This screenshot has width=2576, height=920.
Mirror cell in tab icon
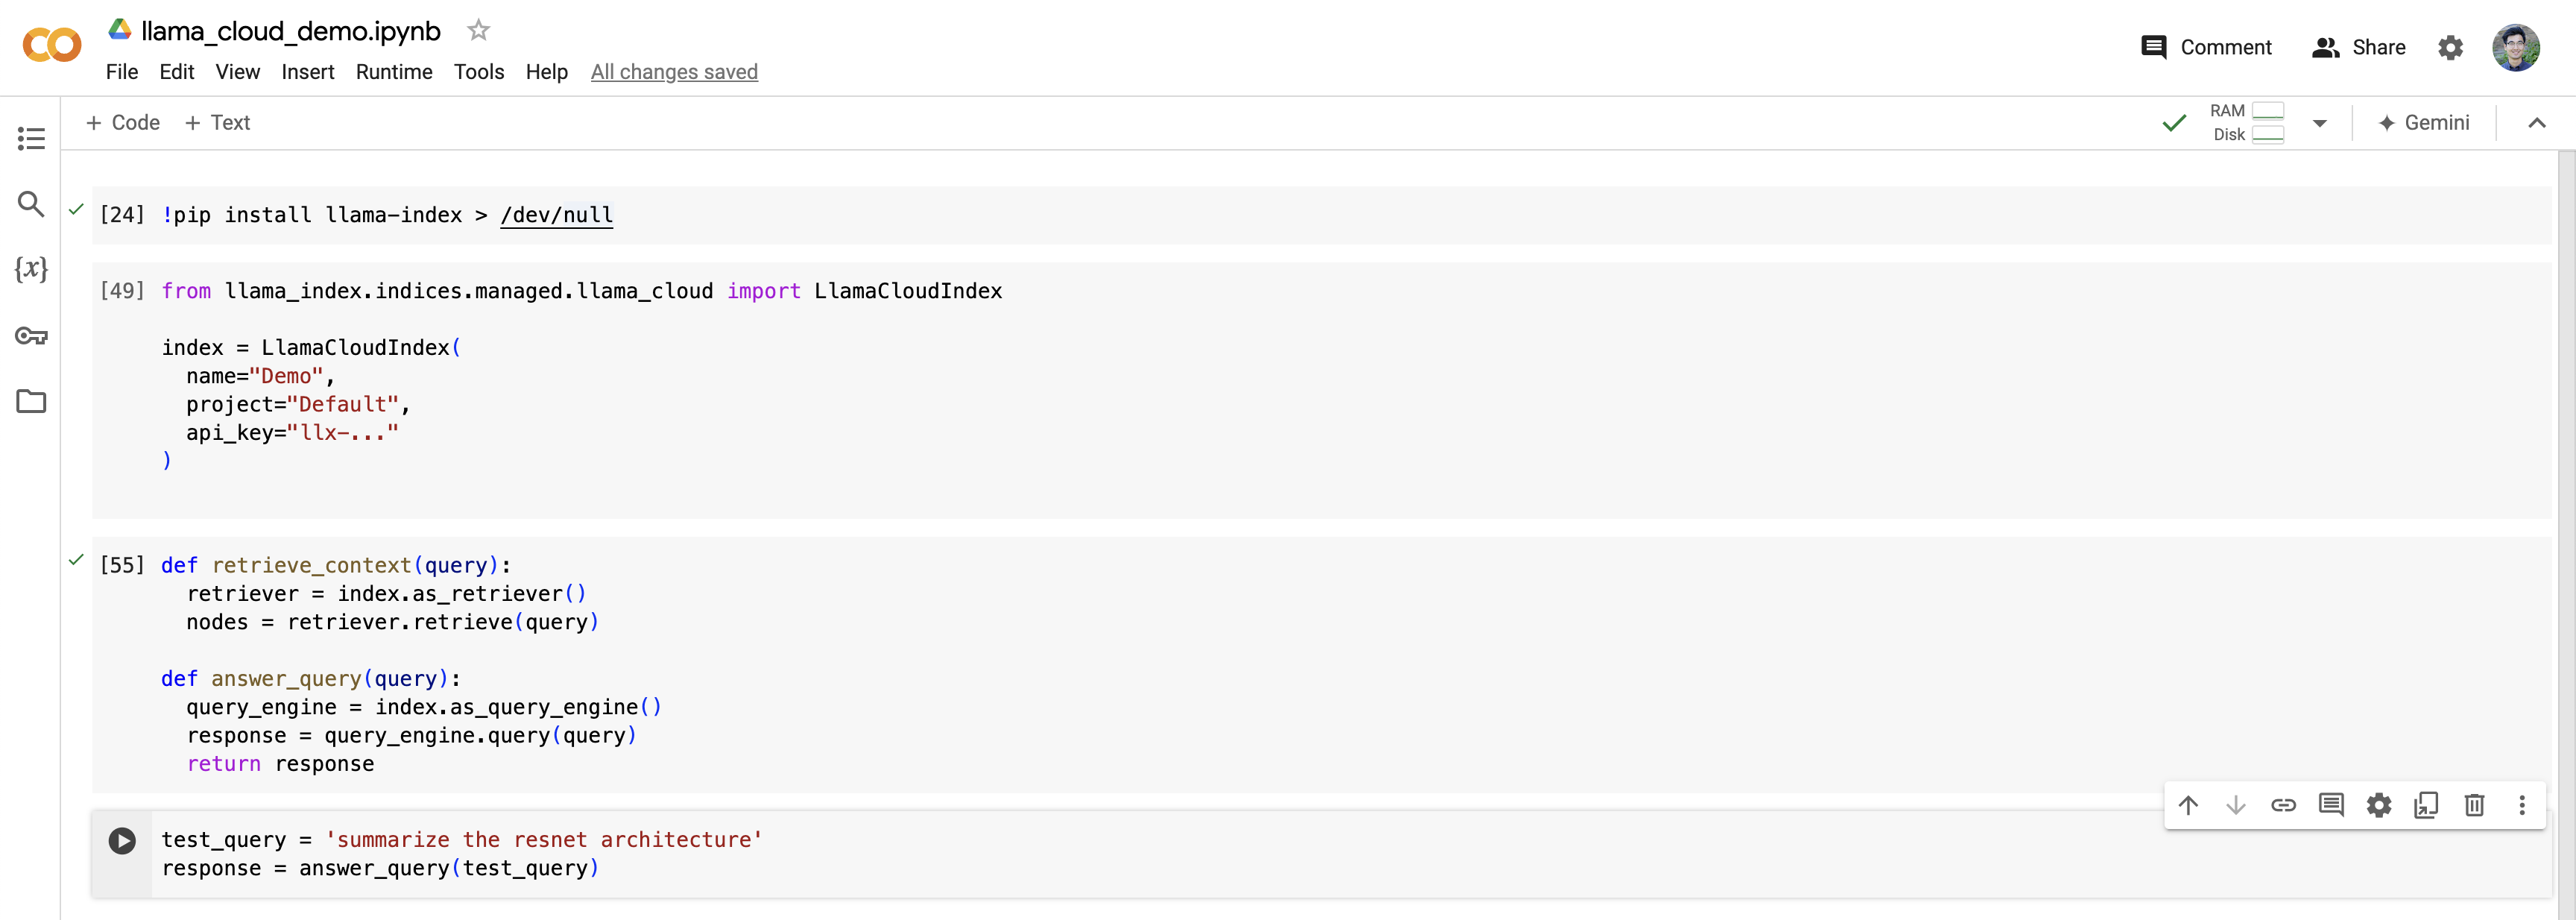click(x=2426, y=805)
